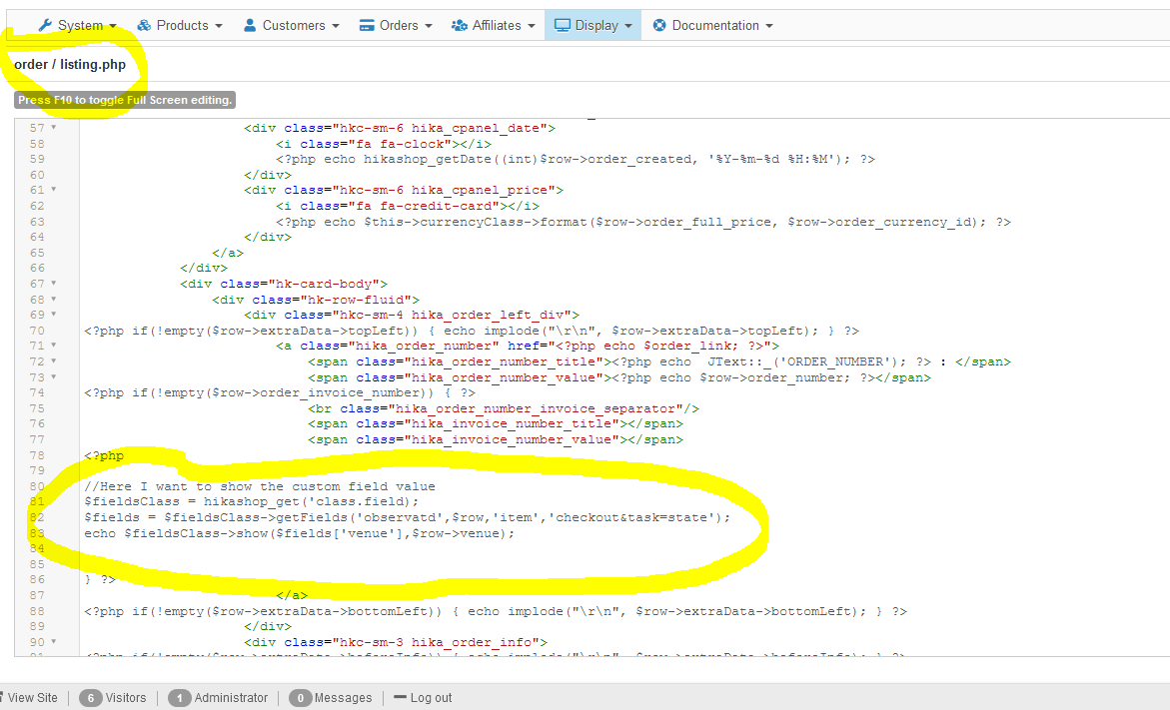The width and height of the screenshot is (1170, 710).
Task: Collapse code fold at line 90
Action: [54, 641]
